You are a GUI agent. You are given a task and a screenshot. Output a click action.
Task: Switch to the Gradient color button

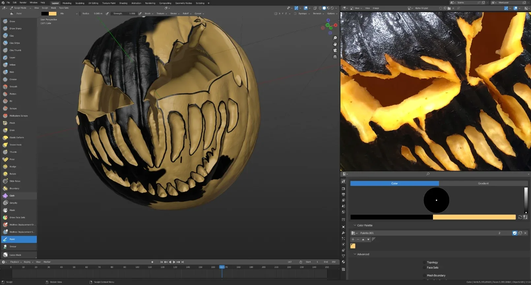483,183
